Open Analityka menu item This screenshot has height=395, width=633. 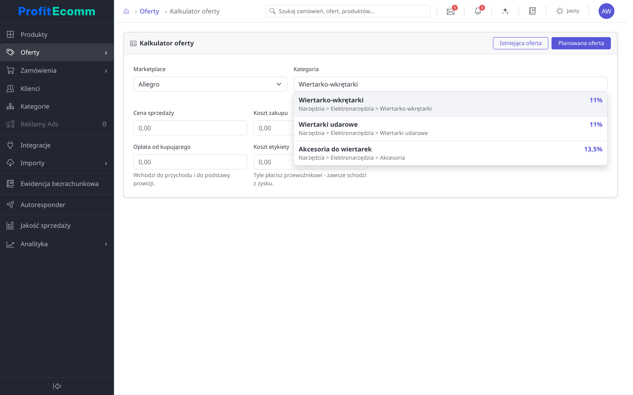[57, 244]
